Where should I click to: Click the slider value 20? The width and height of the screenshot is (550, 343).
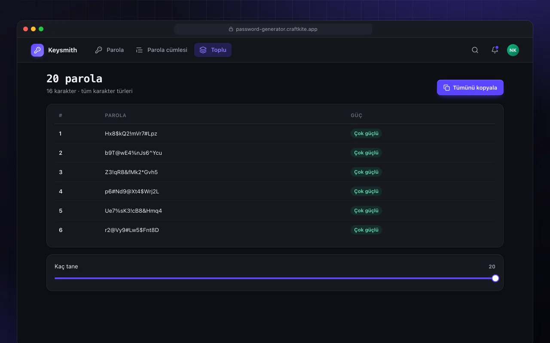click(x=492, y=267)
